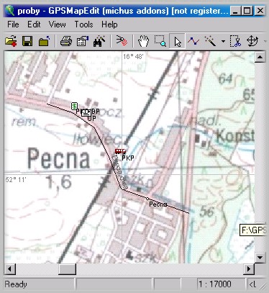The width and height of the screenshot is (269, 293).
Task: Open the Tools menu
Action: tap(83, 24)
